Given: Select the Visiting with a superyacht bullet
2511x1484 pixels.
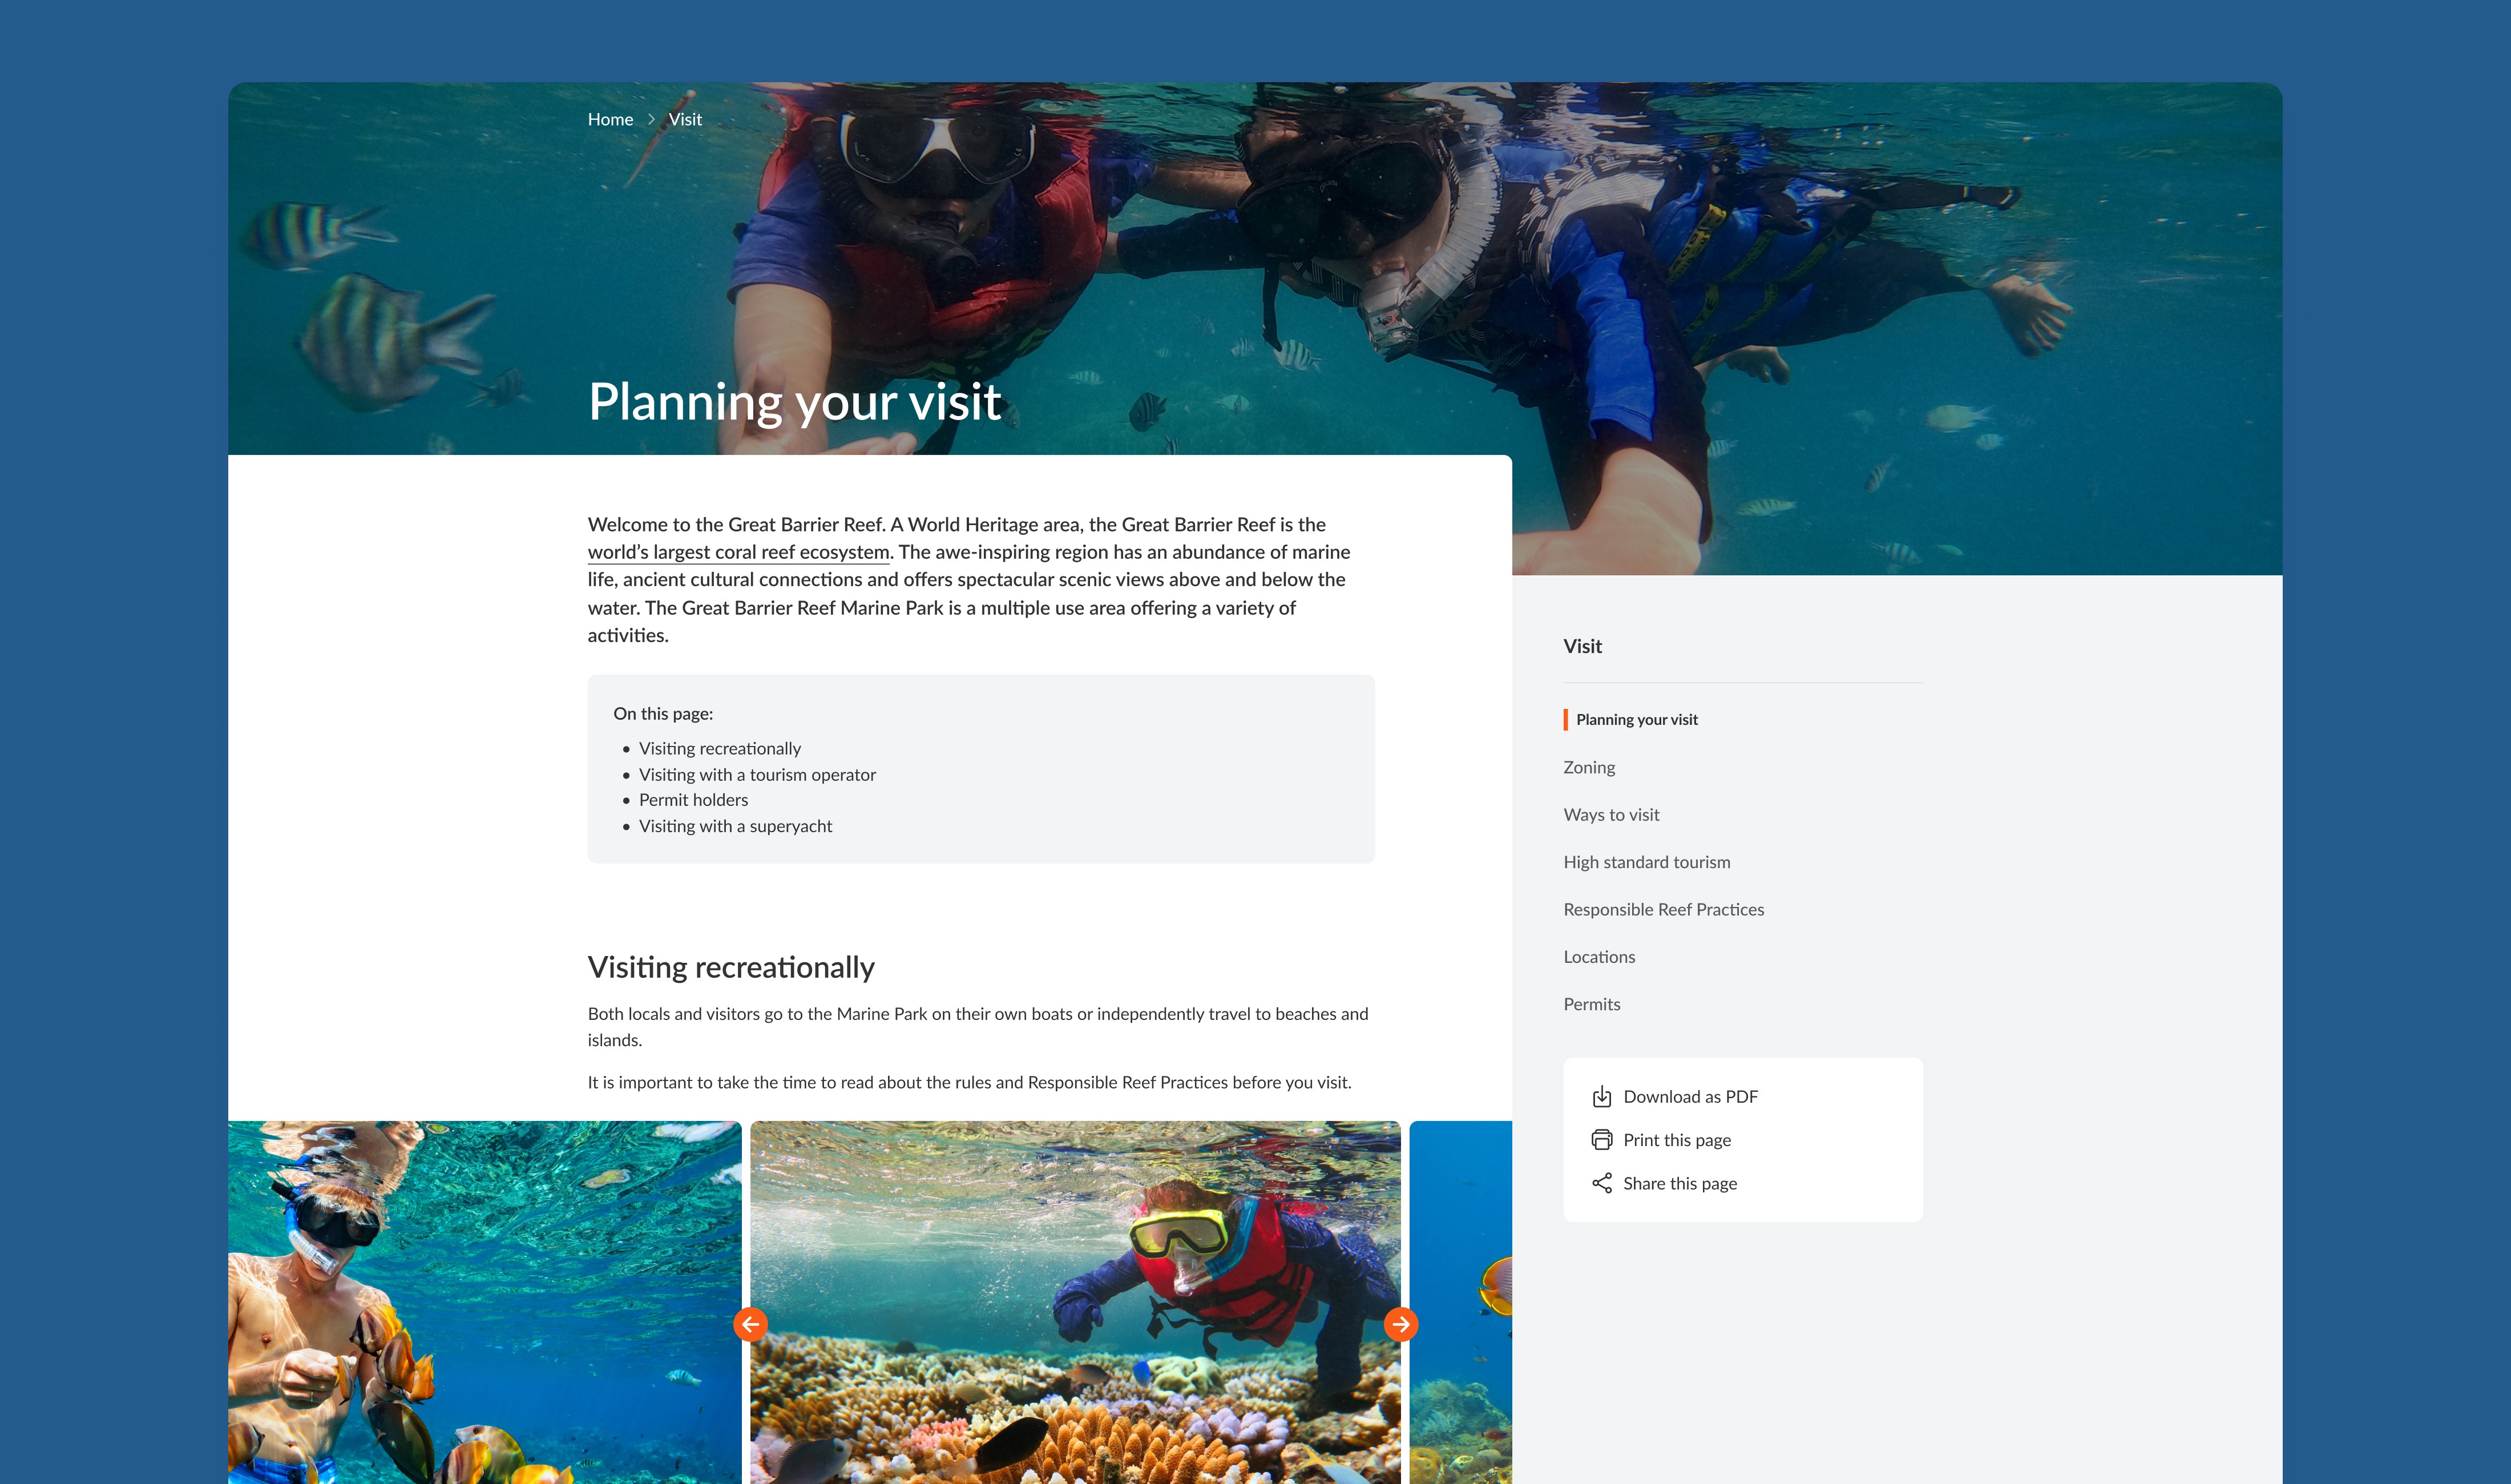Looking at the screenshot, I should (x=734, y=825).
